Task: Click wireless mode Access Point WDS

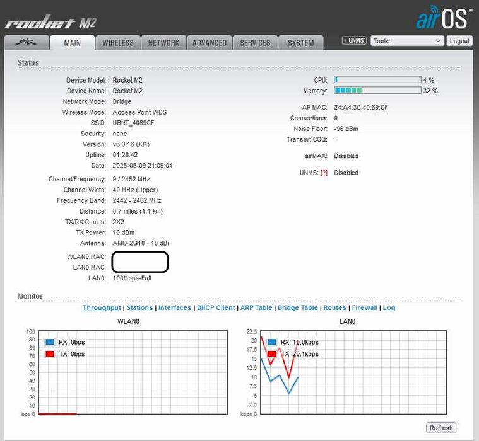Action: point(139,112)
